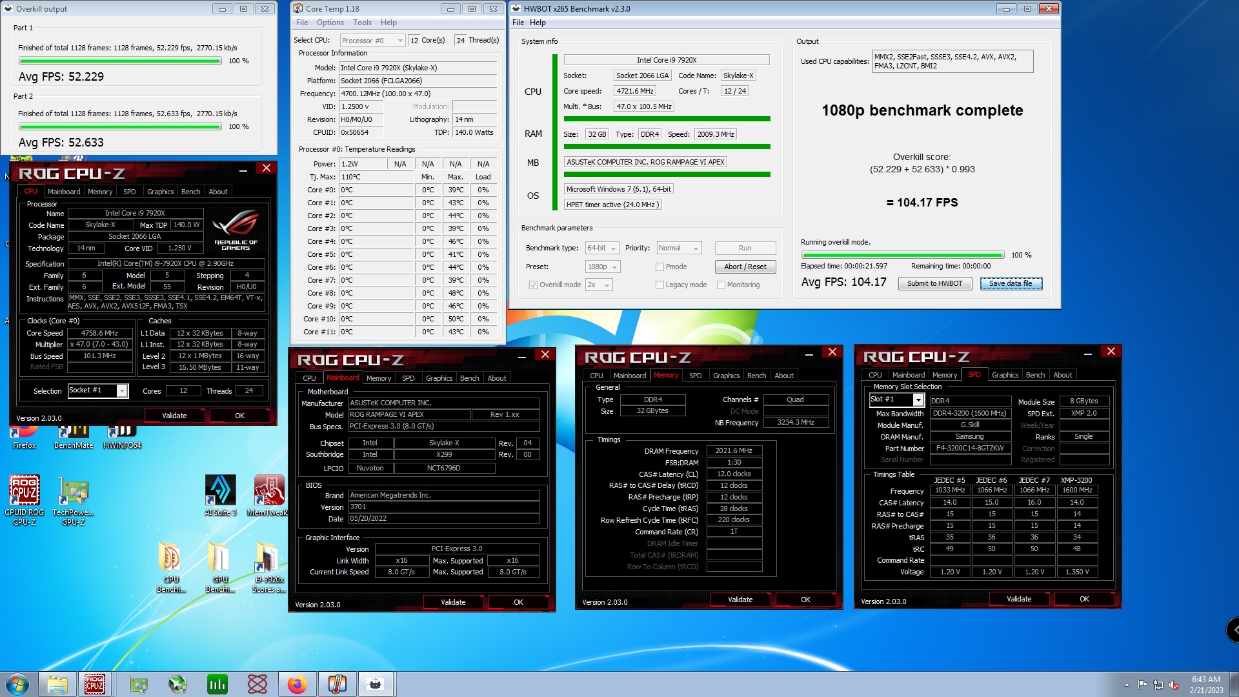Open the TechPowerUp GPU-Z desktop shortcut

click(x=73, y=500)
